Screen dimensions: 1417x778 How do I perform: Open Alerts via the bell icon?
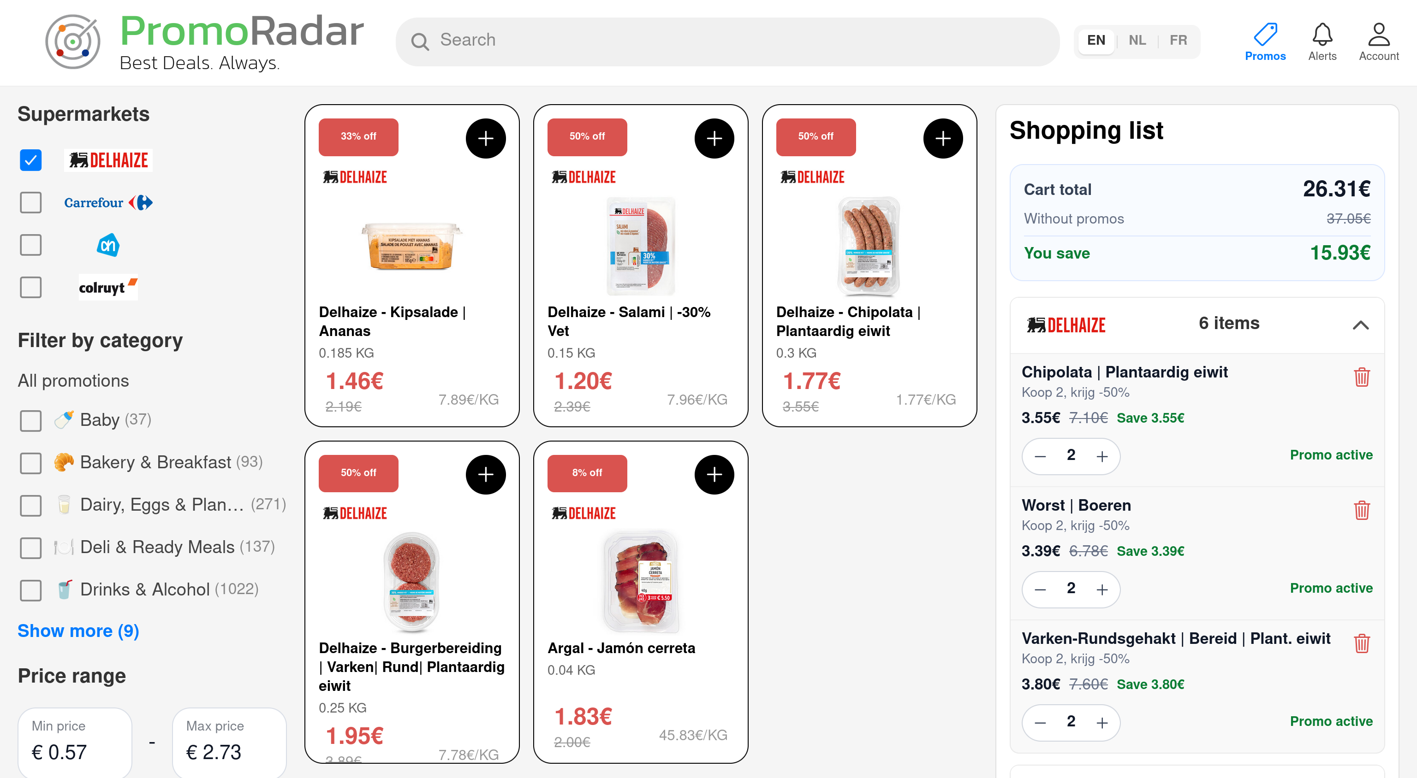1322,35
